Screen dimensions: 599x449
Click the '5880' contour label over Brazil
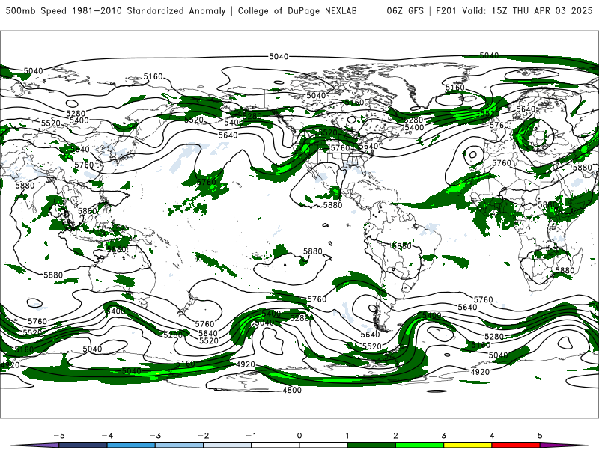[401, 246]
